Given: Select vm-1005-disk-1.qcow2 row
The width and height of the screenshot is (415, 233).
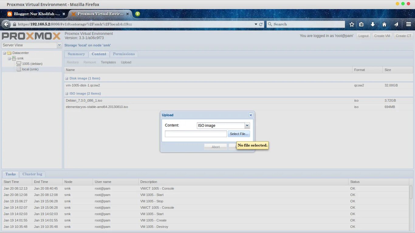Looking at the screenshot, I should (238, 85).
